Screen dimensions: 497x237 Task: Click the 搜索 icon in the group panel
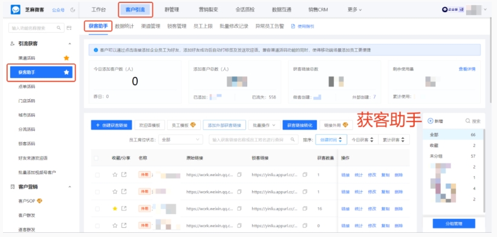[467, 121]
